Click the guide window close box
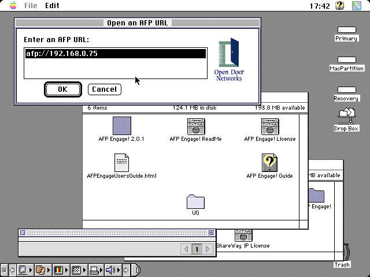The image size is (370, 277). click(23, 233)
